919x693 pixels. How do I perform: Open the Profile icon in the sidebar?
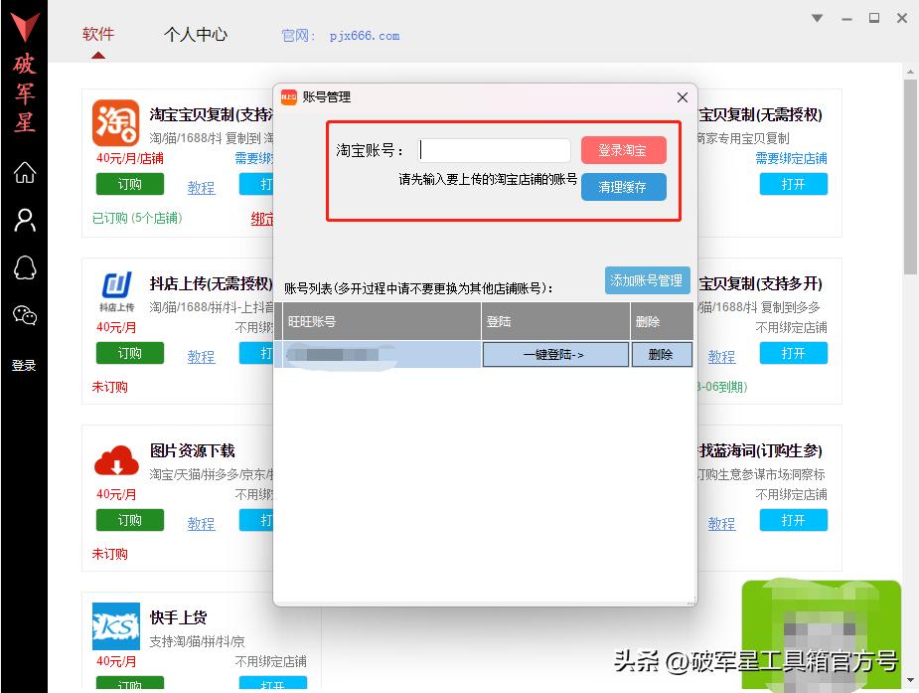point(24,220)
